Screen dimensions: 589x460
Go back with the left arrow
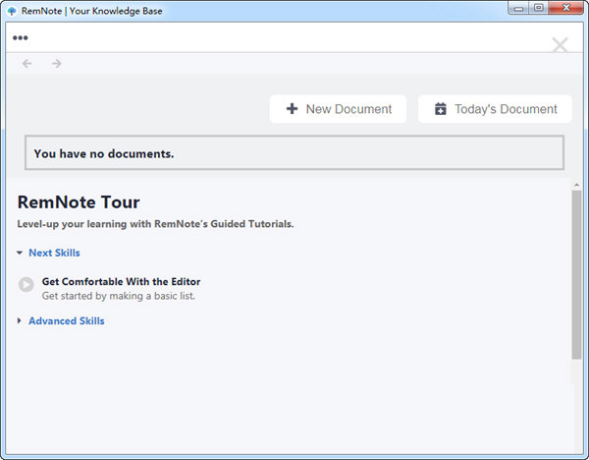pos(27,64)
